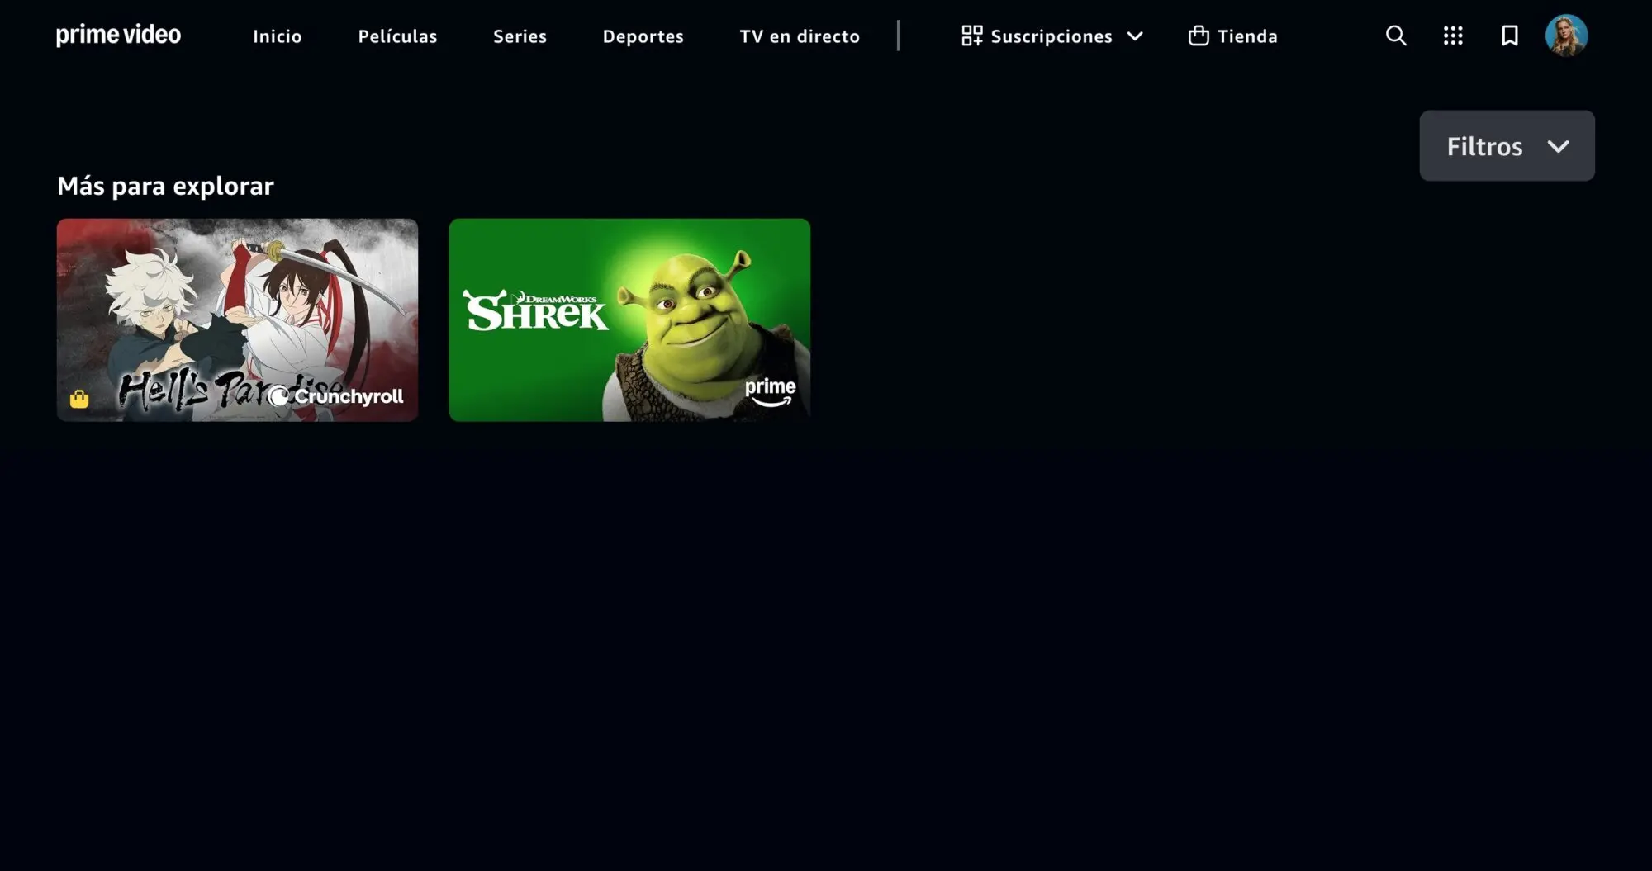Open the watchlist bookmark icon
Image resolution: width=1652 pixels, height=871 pixels.
click(1509, 36)
